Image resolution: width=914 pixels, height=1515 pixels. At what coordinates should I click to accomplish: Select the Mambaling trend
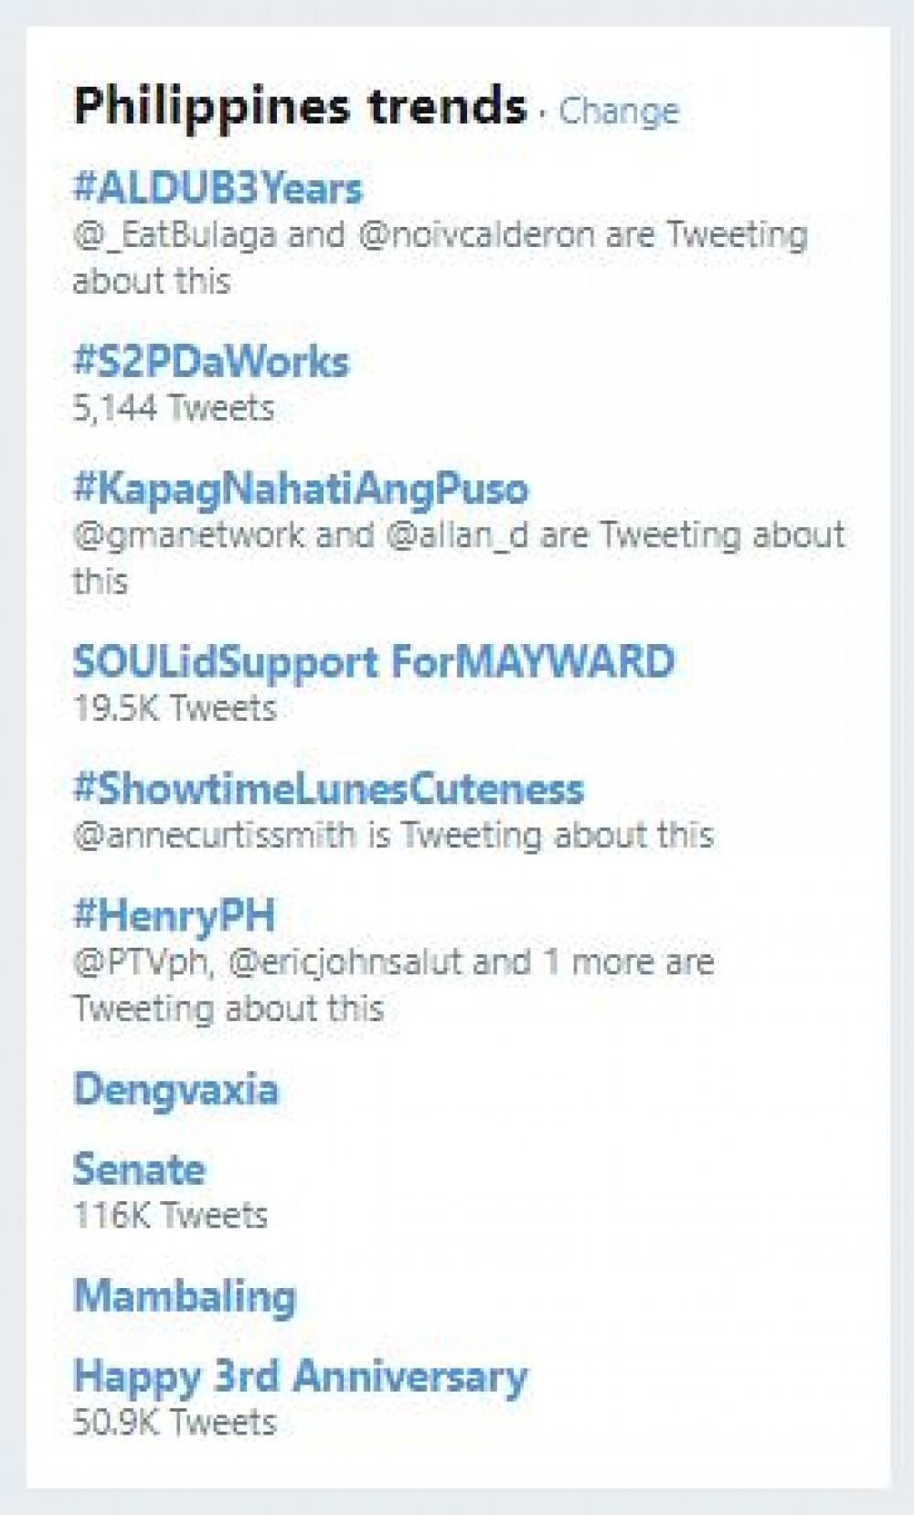pos(185,1296)
